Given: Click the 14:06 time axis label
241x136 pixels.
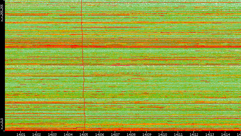Looking at the screenshot, I should [99, 134].
